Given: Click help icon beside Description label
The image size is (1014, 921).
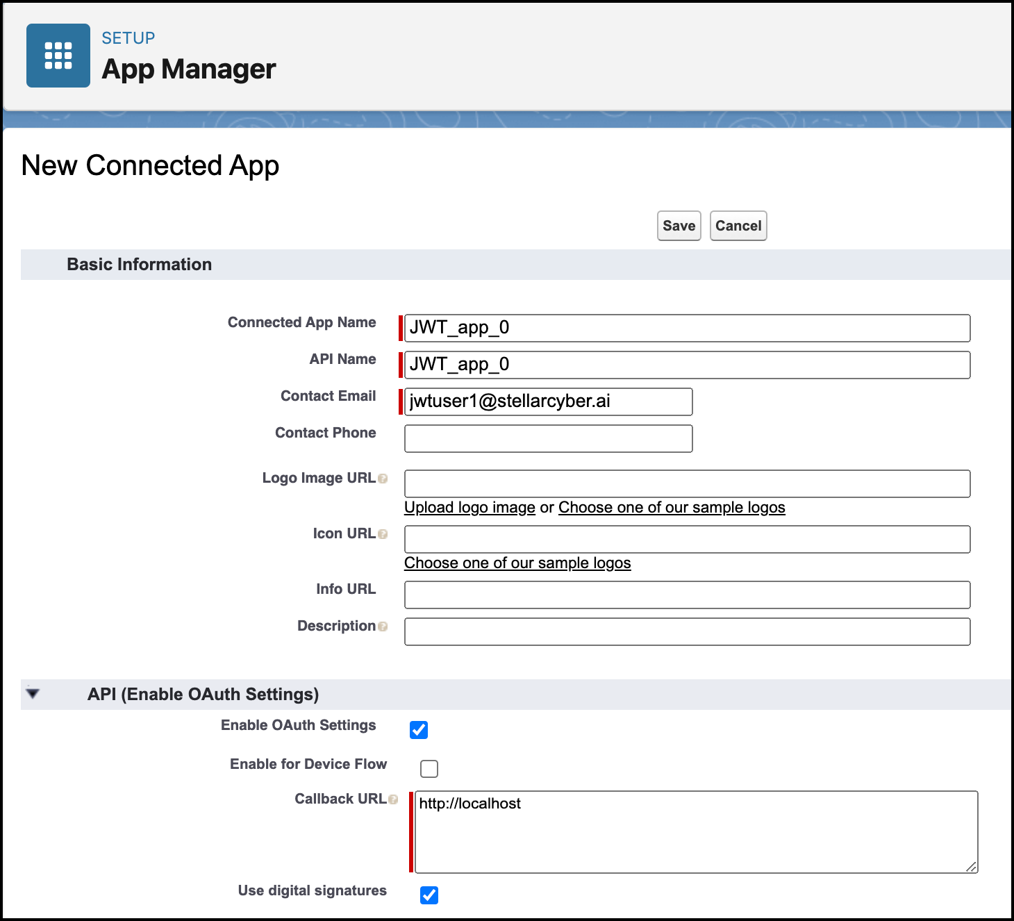Looking at the screenshot, I should coord(383,627).
